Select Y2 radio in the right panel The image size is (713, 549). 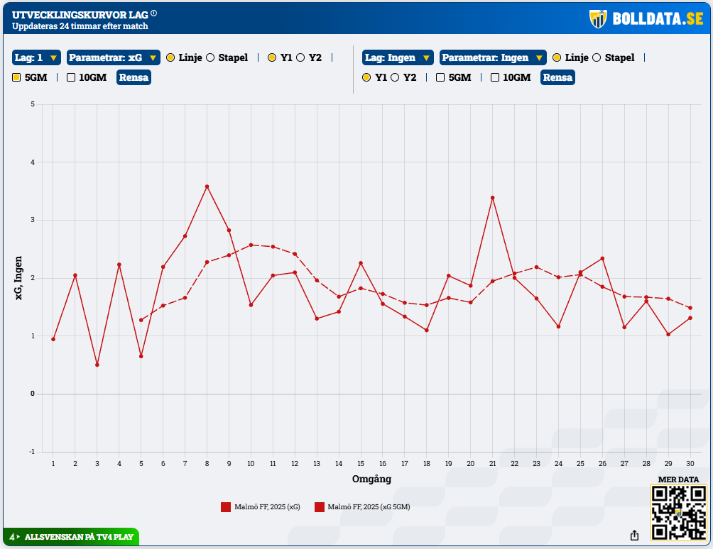396,77
